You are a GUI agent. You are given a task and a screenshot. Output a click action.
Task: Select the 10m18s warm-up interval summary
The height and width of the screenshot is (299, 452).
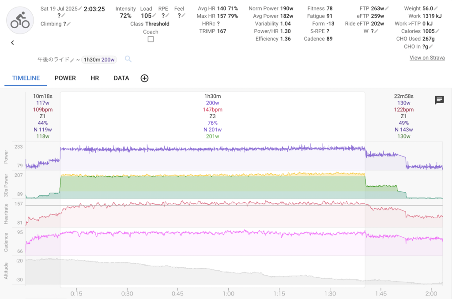(43, 116)
